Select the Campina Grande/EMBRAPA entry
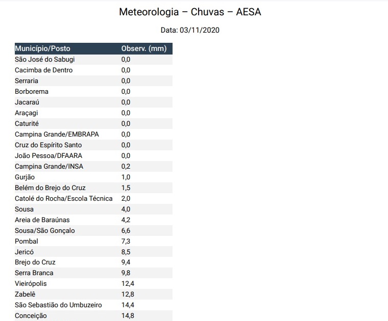388x321 pixels. (57, 135)
